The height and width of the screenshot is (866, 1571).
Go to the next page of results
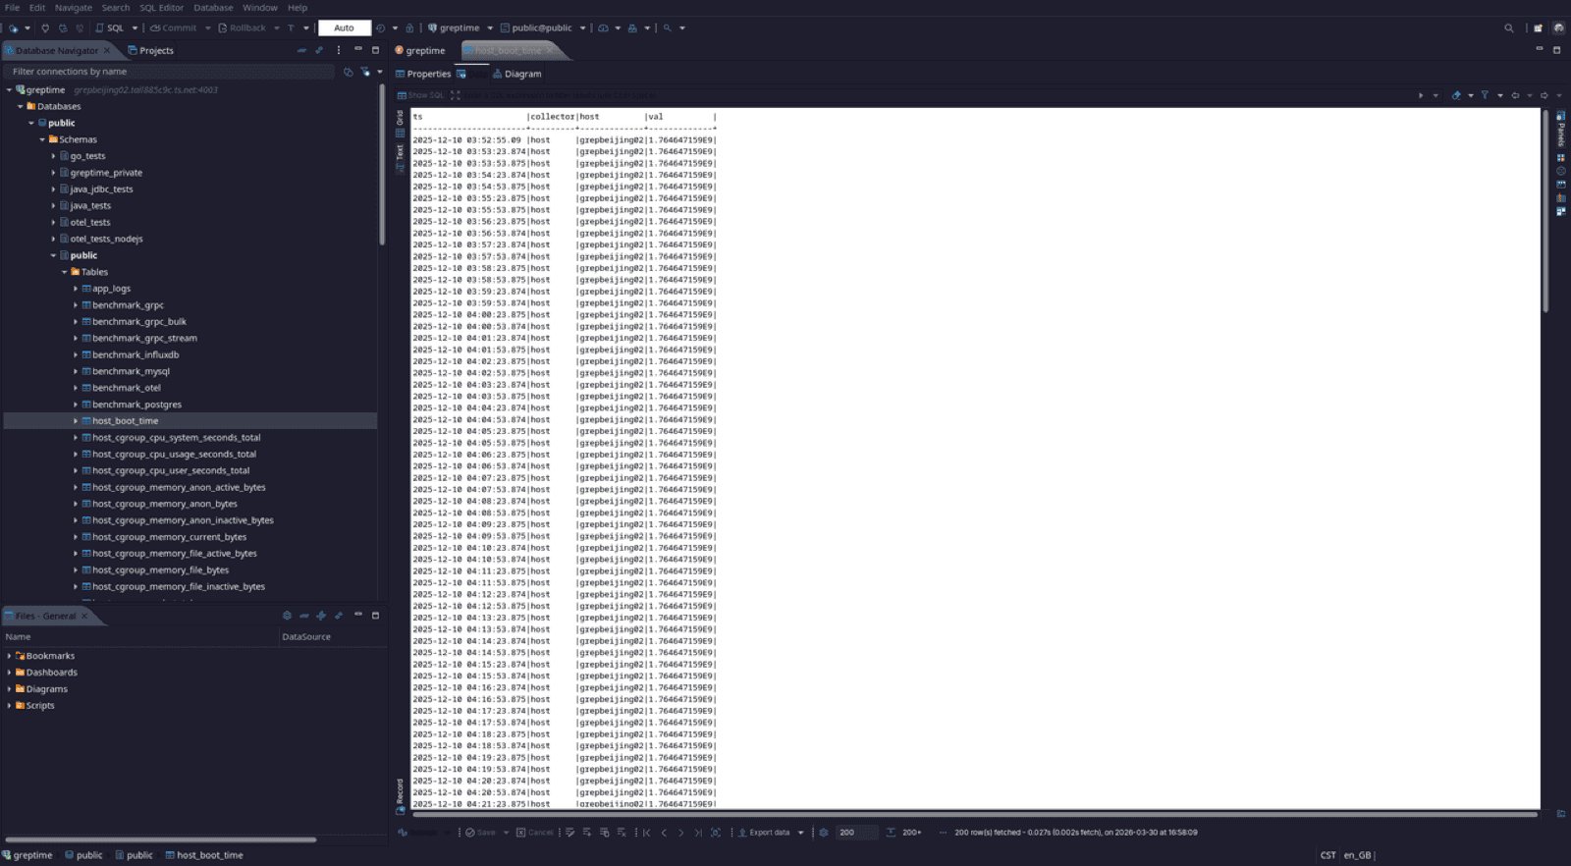(680, 832)
